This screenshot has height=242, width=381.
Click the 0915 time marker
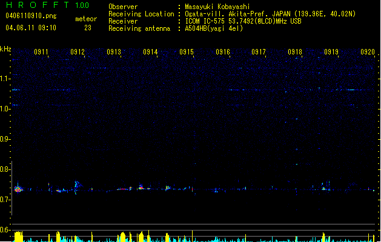click(x=187, y=52)
